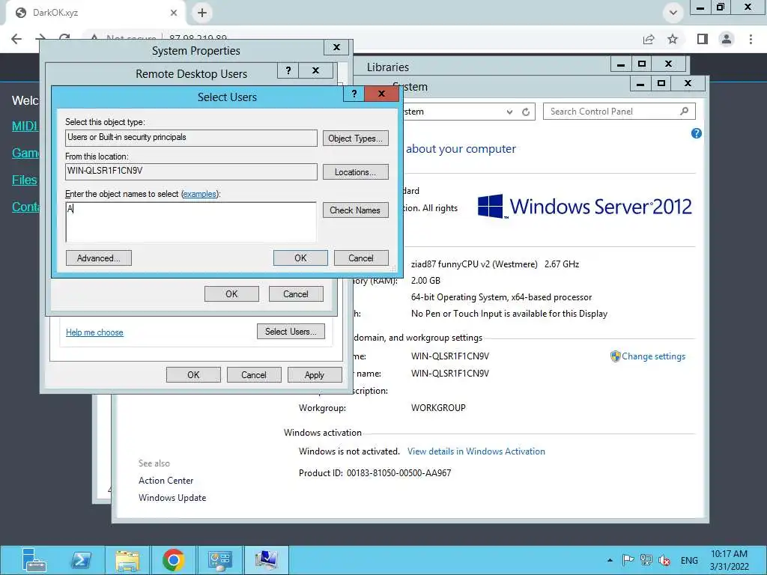Viewport: 767px width, 575px height.
Task: Click Apply in System Properties
Action: [x=315, y=375]
